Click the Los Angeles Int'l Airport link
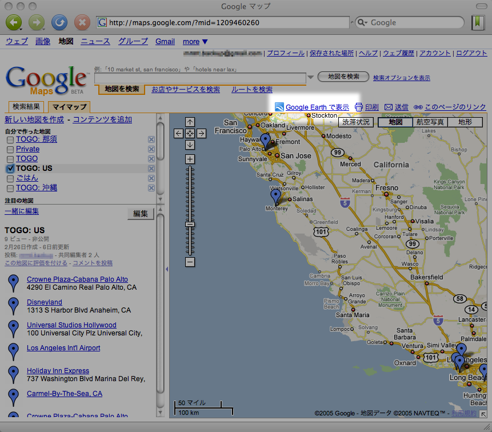Image resolution: width=492 pixels, height=432 pixels. point(63,348)
